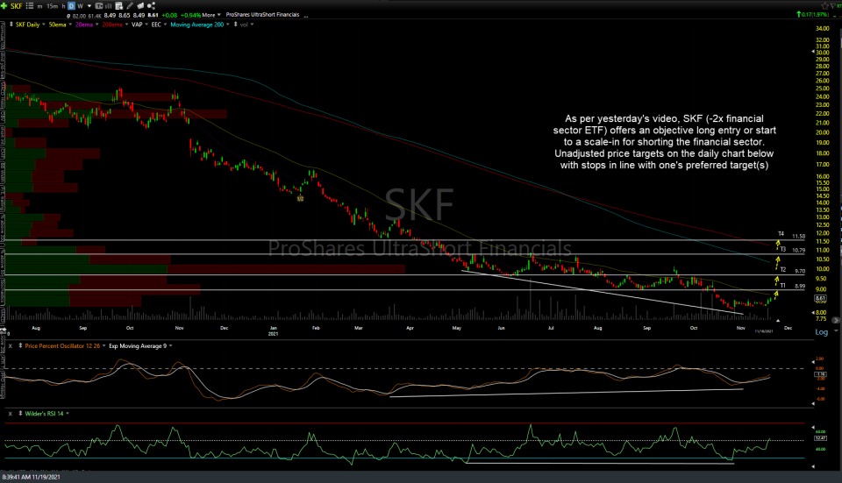Open Exp Moving Average 9 dropdown

[171, 345]
